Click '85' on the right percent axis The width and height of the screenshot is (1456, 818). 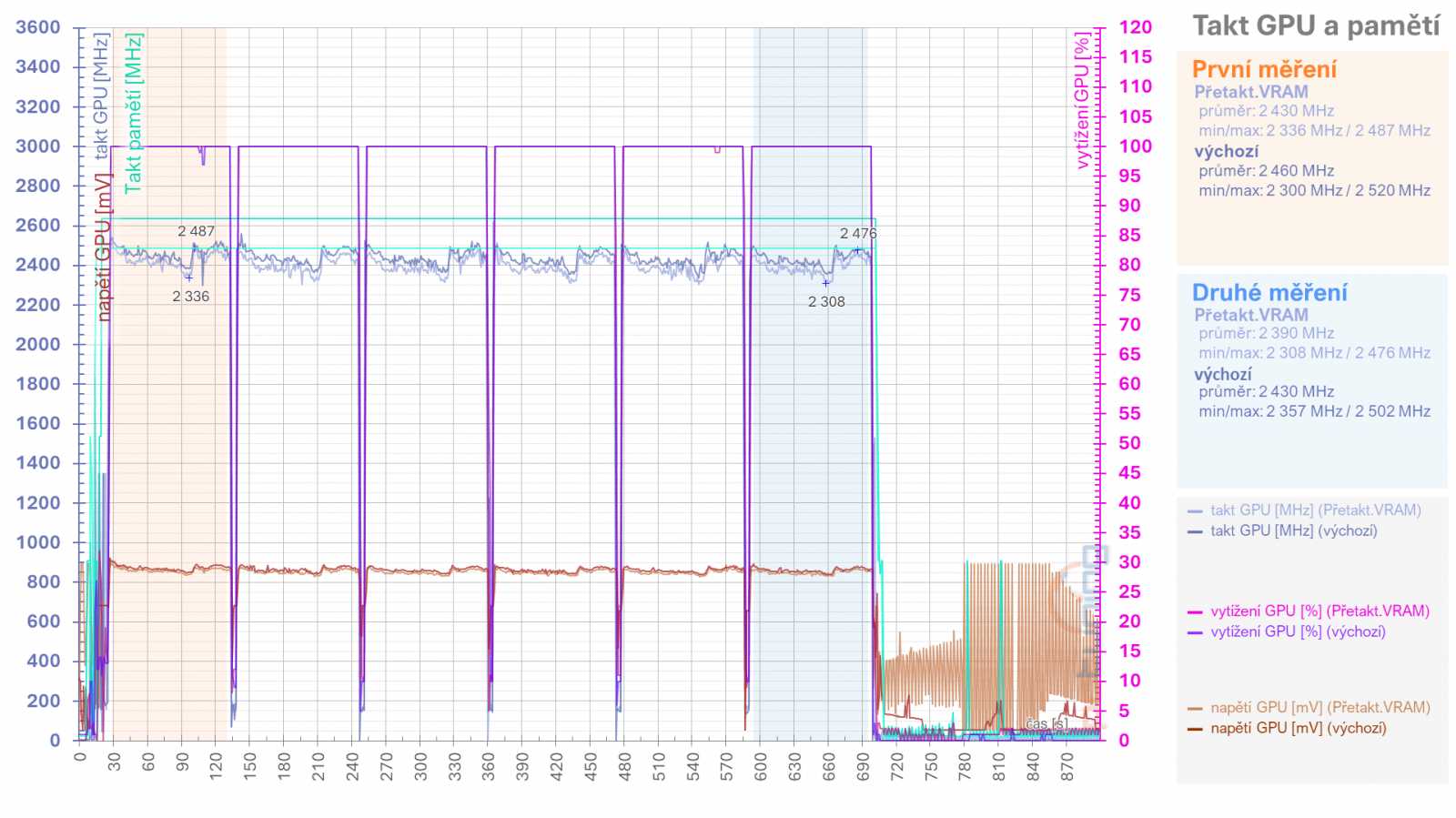pyautogui.click(x=1129, y=235)
